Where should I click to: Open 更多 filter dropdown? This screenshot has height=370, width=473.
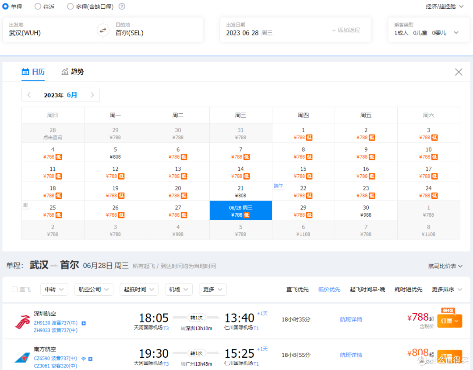(x=213, y=289)
